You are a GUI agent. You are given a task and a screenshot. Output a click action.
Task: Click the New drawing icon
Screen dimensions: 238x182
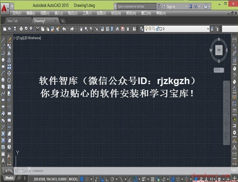[5, 29]
